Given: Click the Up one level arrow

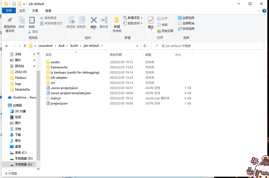Looking at the screenshot, I should [x=25, y=46].
